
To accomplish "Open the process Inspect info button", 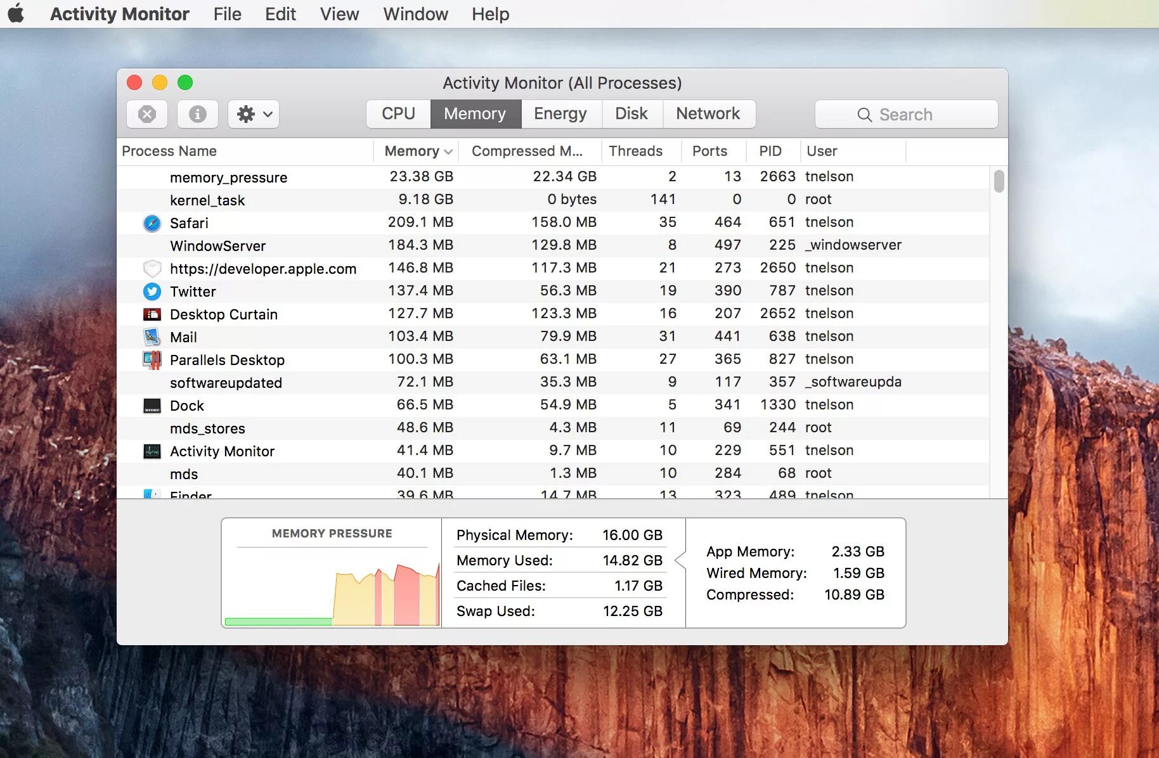I will point(198,114).
